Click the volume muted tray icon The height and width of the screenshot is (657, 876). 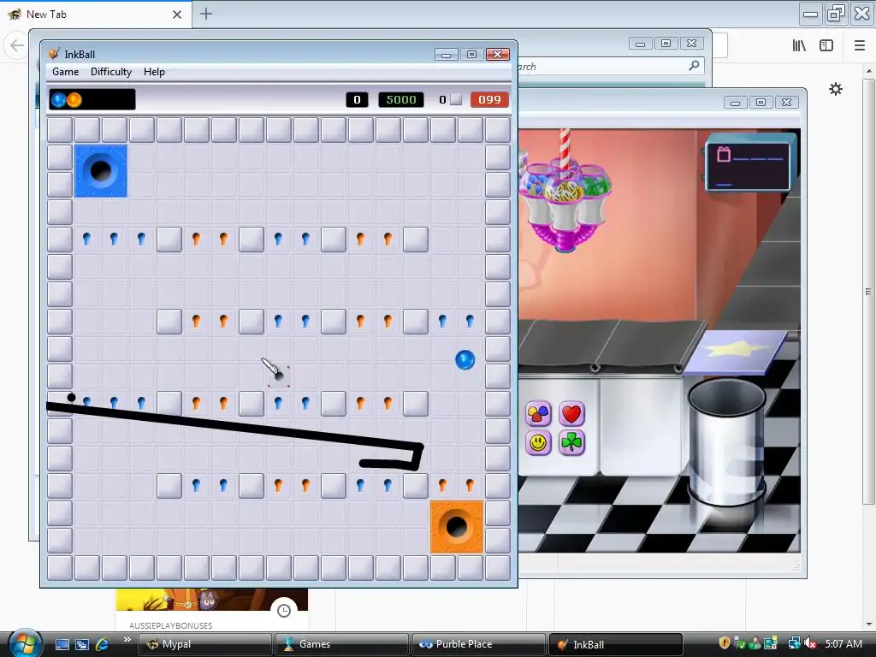pos(811,643)
